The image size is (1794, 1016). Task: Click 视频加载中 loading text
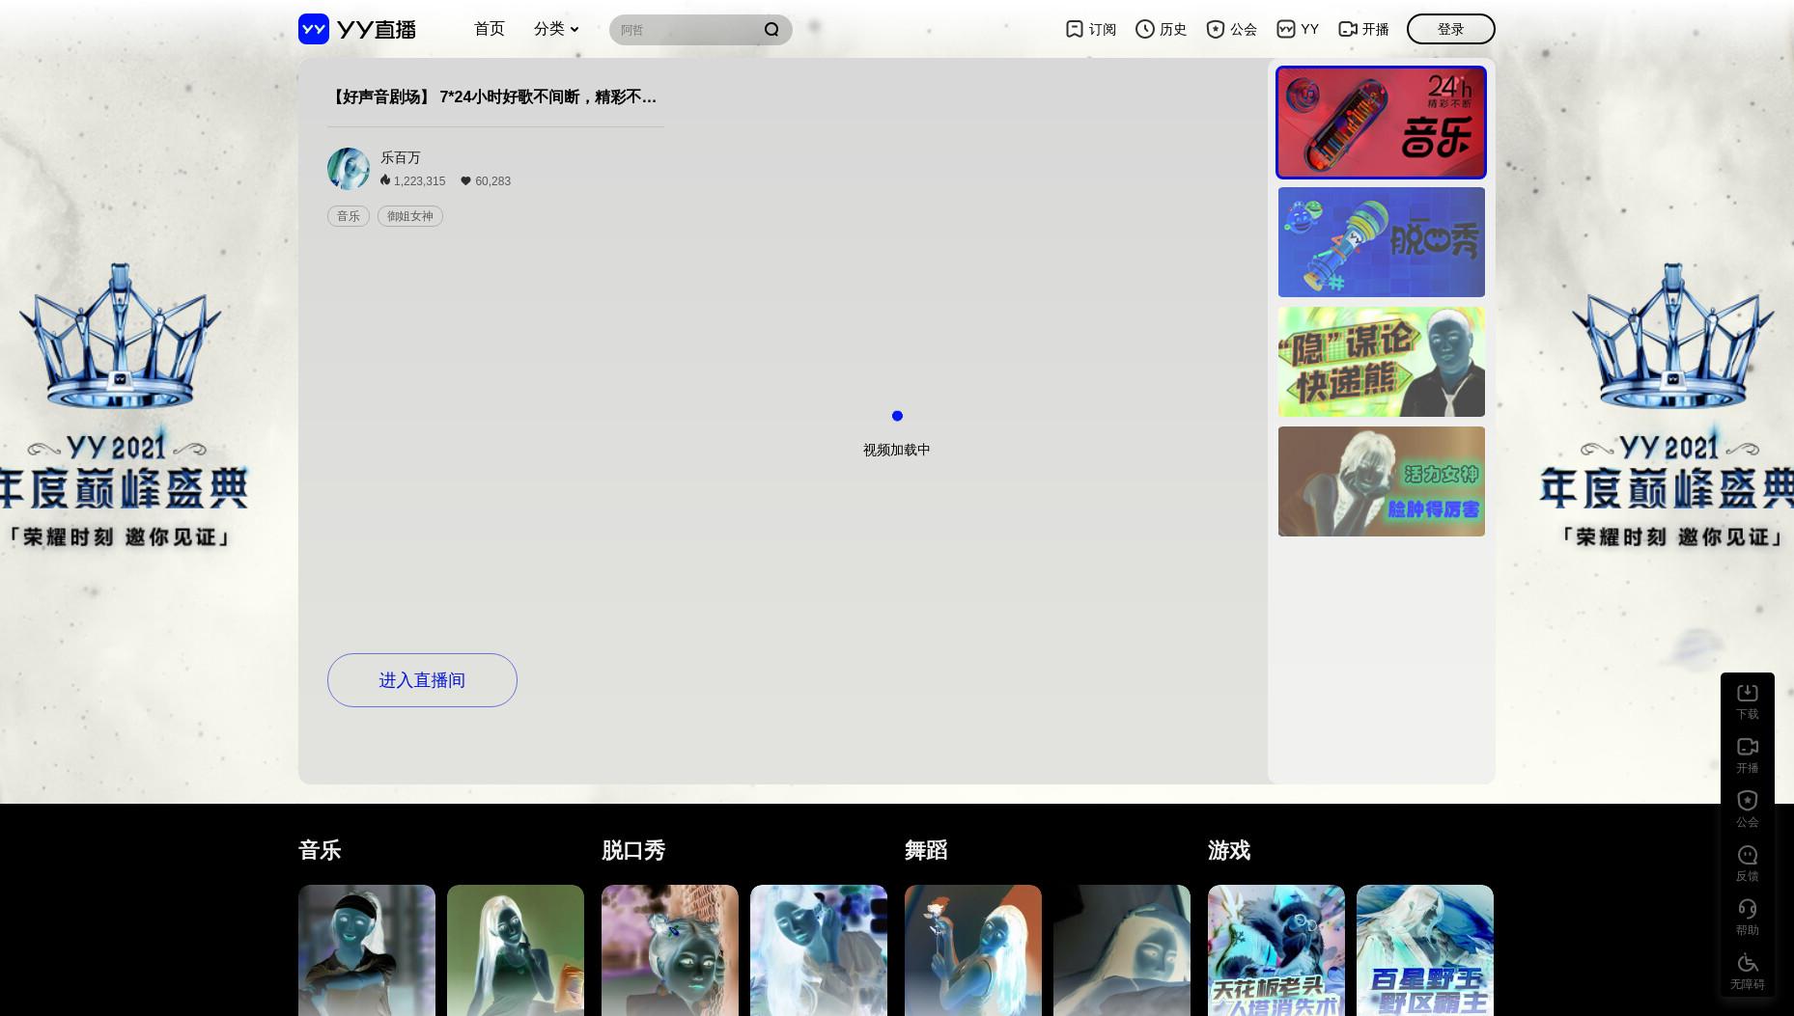897,450
